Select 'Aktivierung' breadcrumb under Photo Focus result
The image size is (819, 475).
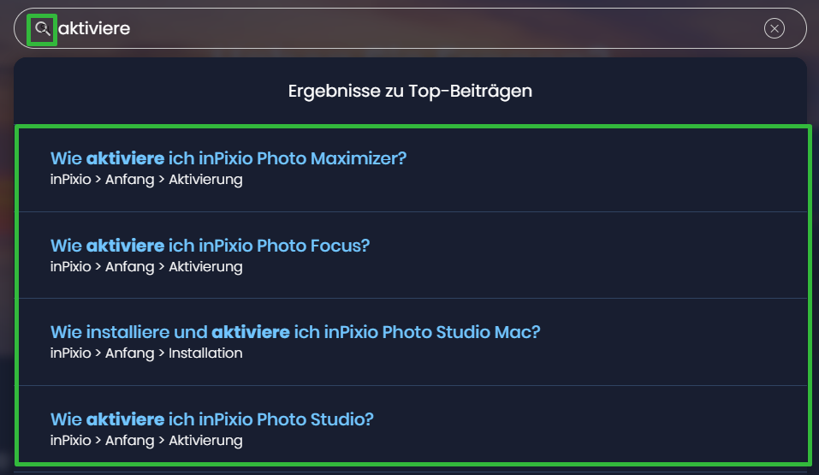coord(205,266)
